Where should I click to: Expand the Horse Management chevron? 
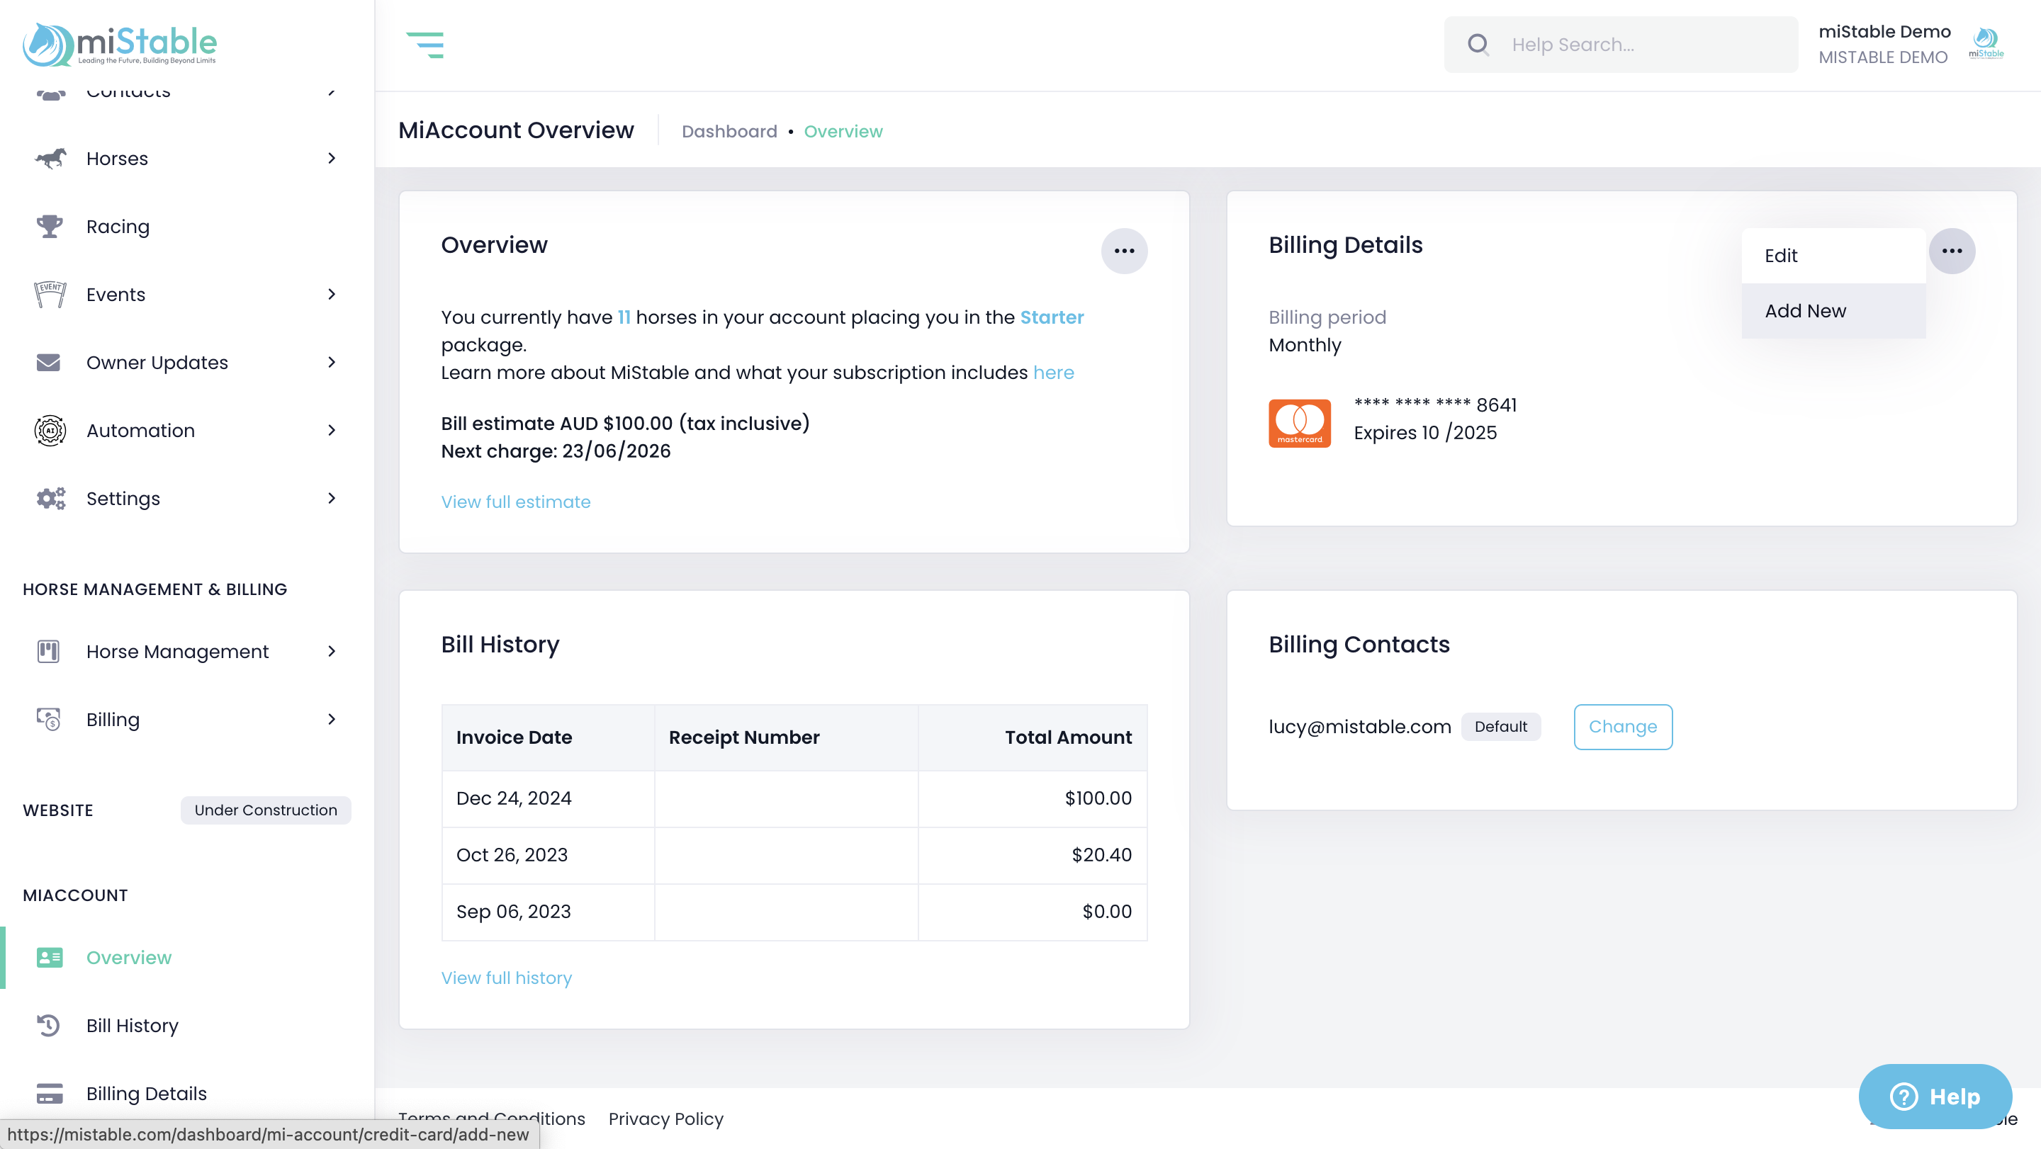click(331, 652)
